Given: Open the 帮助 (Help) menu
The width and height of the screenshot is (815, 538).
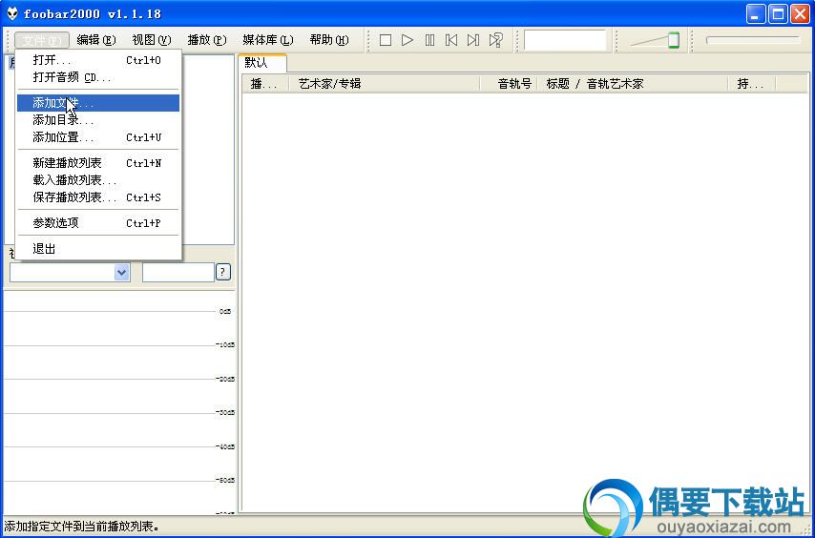Looking at the screenshot, I should coord(329,40).
